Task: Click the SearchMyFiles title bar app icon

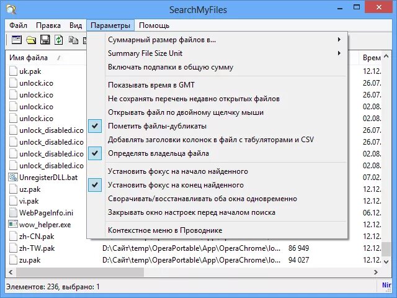Action: (x=11, y=10)
